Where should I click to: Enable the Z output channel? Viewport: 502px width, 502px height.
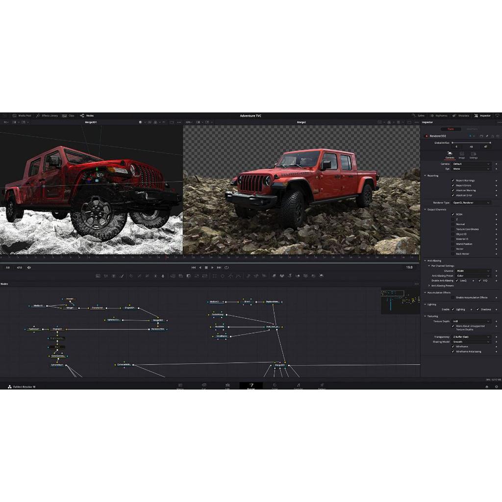452,219
